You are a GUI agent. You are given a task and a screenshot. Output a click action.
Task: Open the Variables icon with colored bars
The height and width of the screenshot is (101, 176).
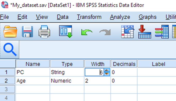[162, 32]
